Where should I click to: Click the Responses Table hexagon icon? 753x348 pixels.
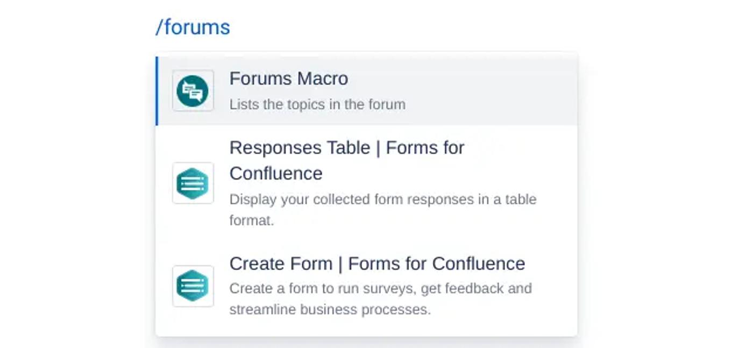193,183
